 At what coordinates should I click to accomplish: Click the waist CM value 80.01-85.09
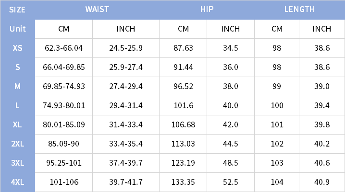tap(64, 124)
